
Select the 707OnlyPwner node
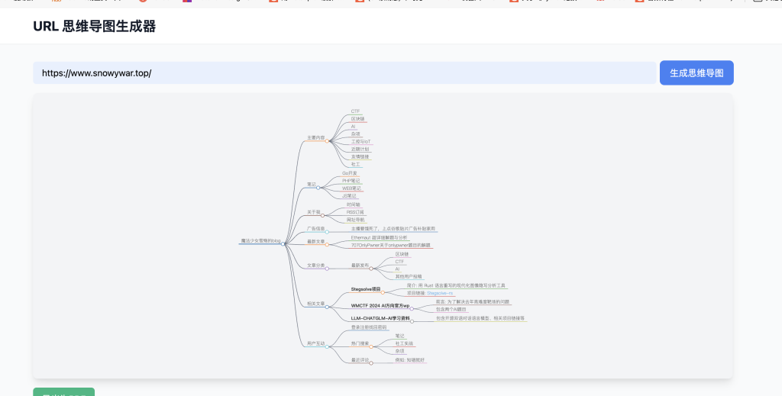390,245
